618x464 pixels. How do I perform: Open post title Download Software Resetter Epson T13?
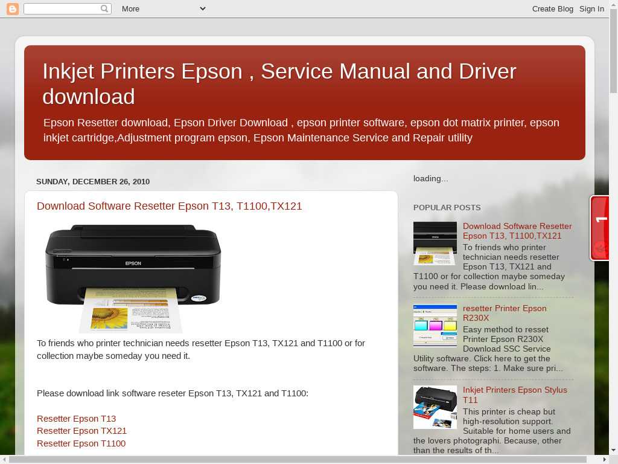pyautogui.click(x=170, y=206)
